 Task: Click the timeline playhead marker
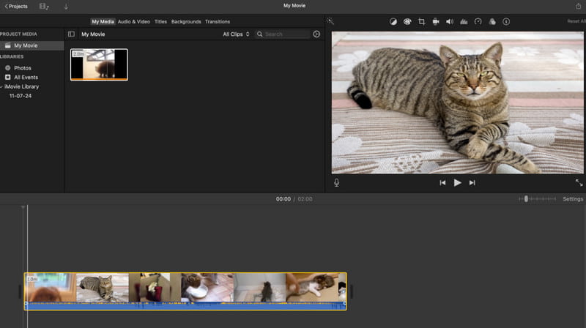[23, 206]
